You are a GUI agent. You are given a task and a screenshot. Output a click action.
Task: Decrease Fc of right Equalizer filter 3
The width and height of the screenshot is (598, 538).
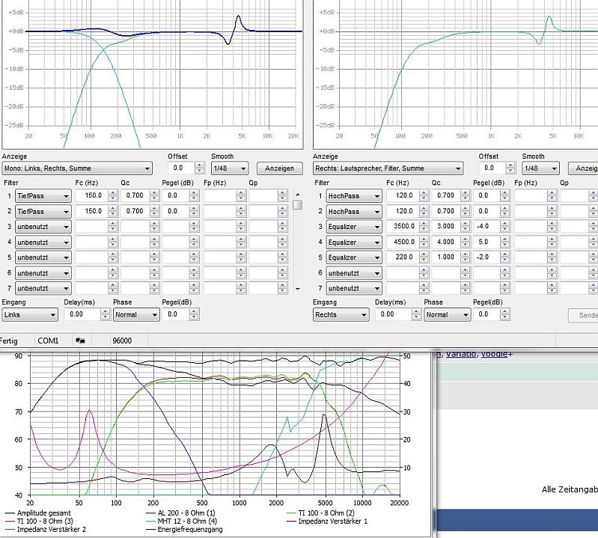click(x=424, y=229)
